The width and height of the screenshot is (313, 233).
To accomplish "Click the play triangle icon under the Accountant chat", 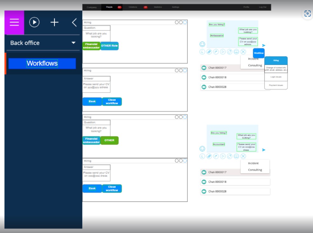I will [x=222, y=156].
